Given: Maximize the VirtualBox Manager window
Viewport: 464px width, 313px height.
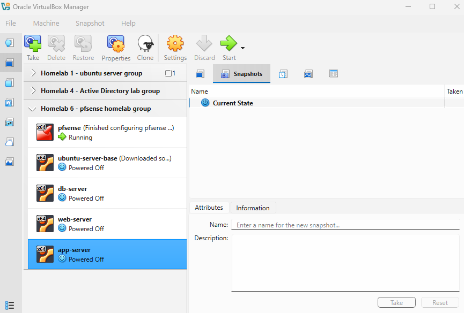Looking at the screenshot, I should (x=432, y=6).
